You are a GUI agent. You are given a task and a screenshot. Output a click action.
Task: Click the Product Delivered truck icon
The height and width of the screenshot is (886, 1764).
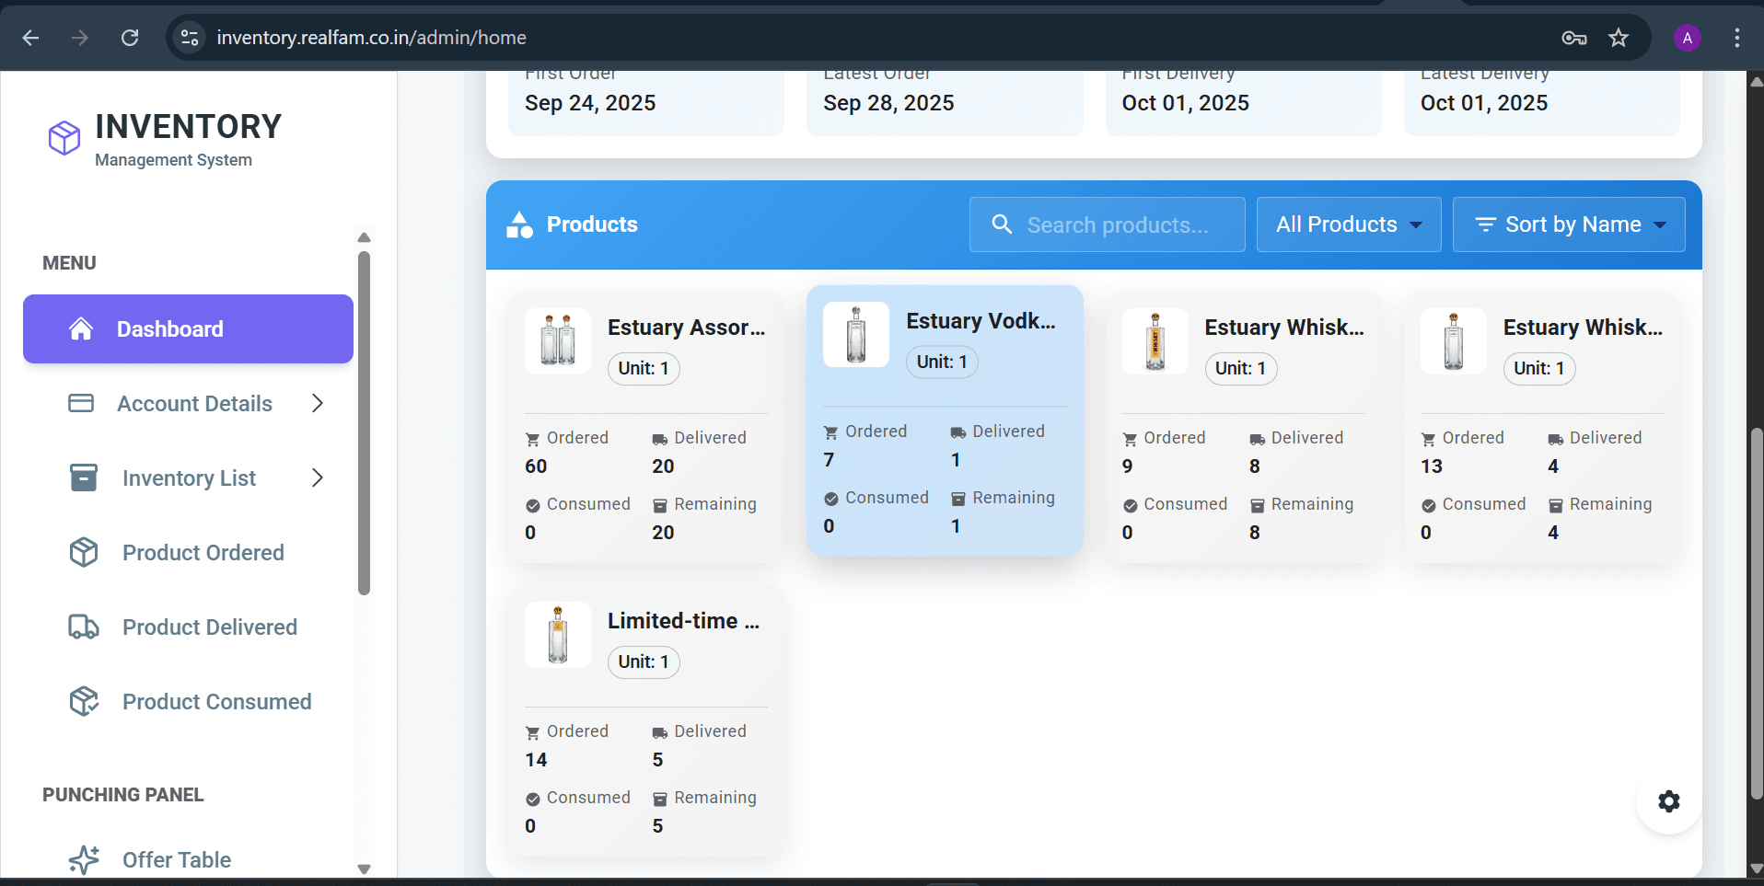[x=84, y=627]
